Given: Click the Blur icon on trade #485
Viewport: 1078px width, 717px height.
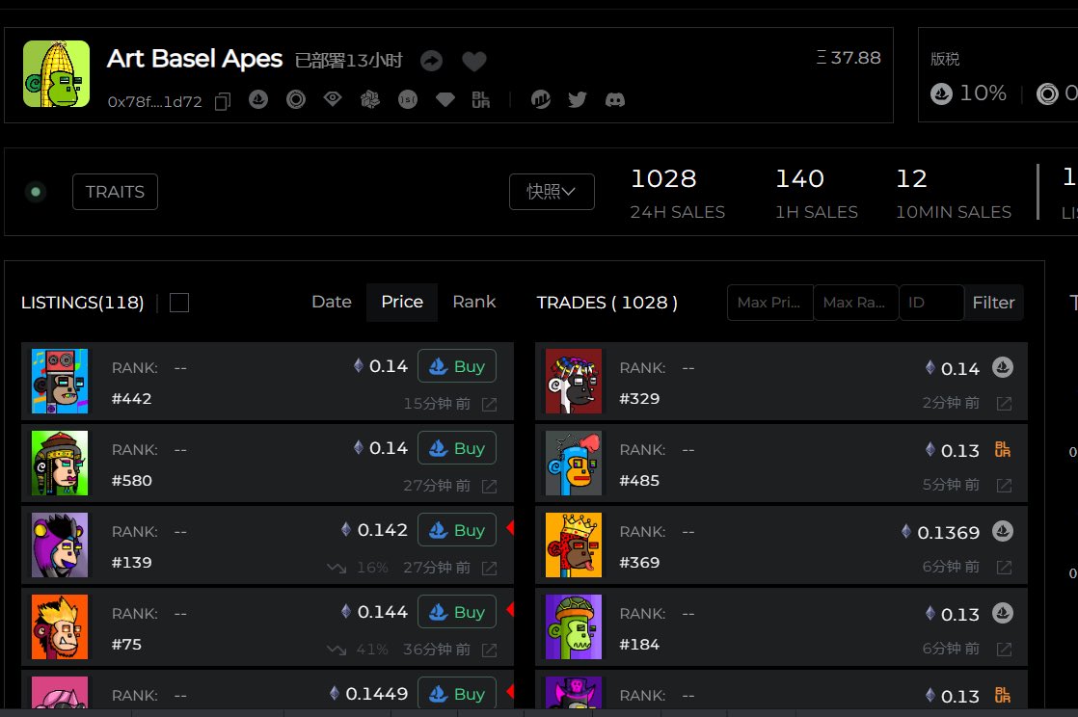Looking at the screenshot, I should 1003,450.
